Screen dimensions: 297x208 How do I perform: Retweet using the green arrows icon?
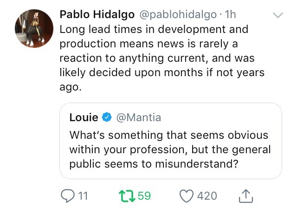coord(128,195)
